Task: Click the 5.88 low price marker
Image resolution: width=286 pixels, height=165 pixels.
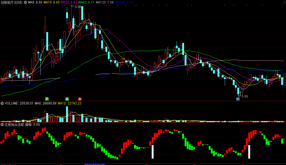Action: (x=245, y=96)
